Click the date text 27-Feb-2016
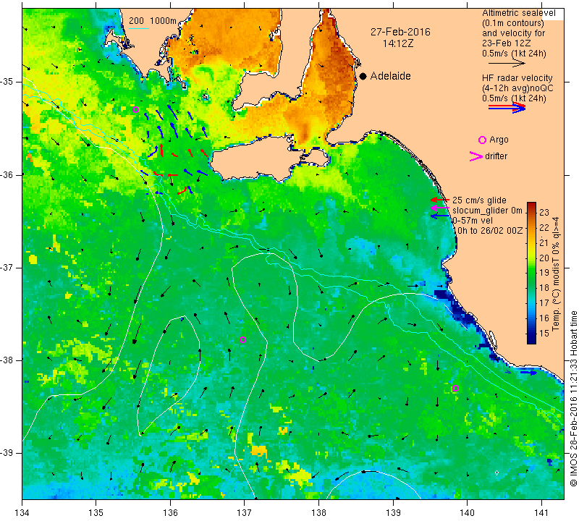Image resolution: width=579 pixels, height=521 pixels. (x=400, y=32)
